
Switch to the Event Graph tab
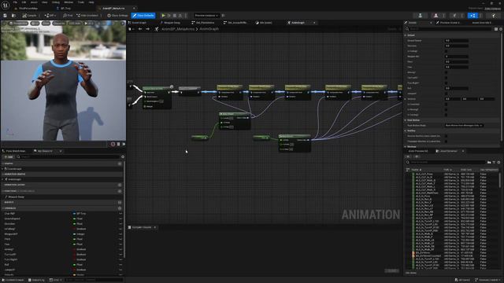click(x=139, y=23)
